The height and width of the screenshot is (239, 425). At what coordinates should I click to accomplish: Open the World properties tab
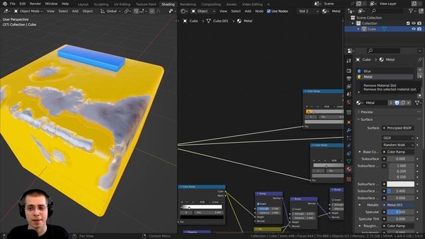349,102
